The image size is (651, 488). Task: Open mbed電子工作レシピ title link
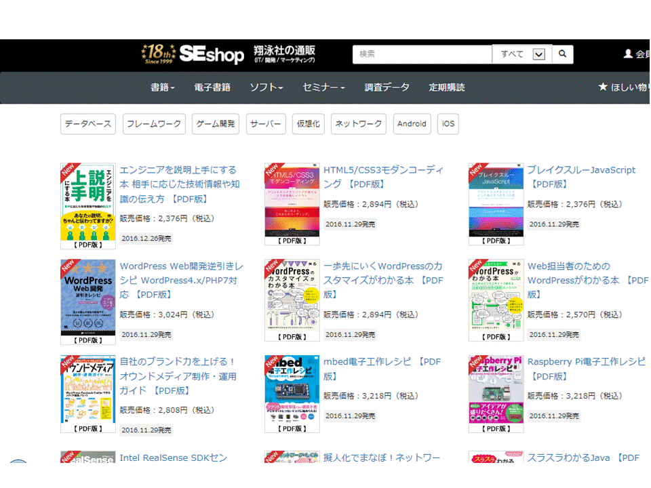click(x=382, y=369)
